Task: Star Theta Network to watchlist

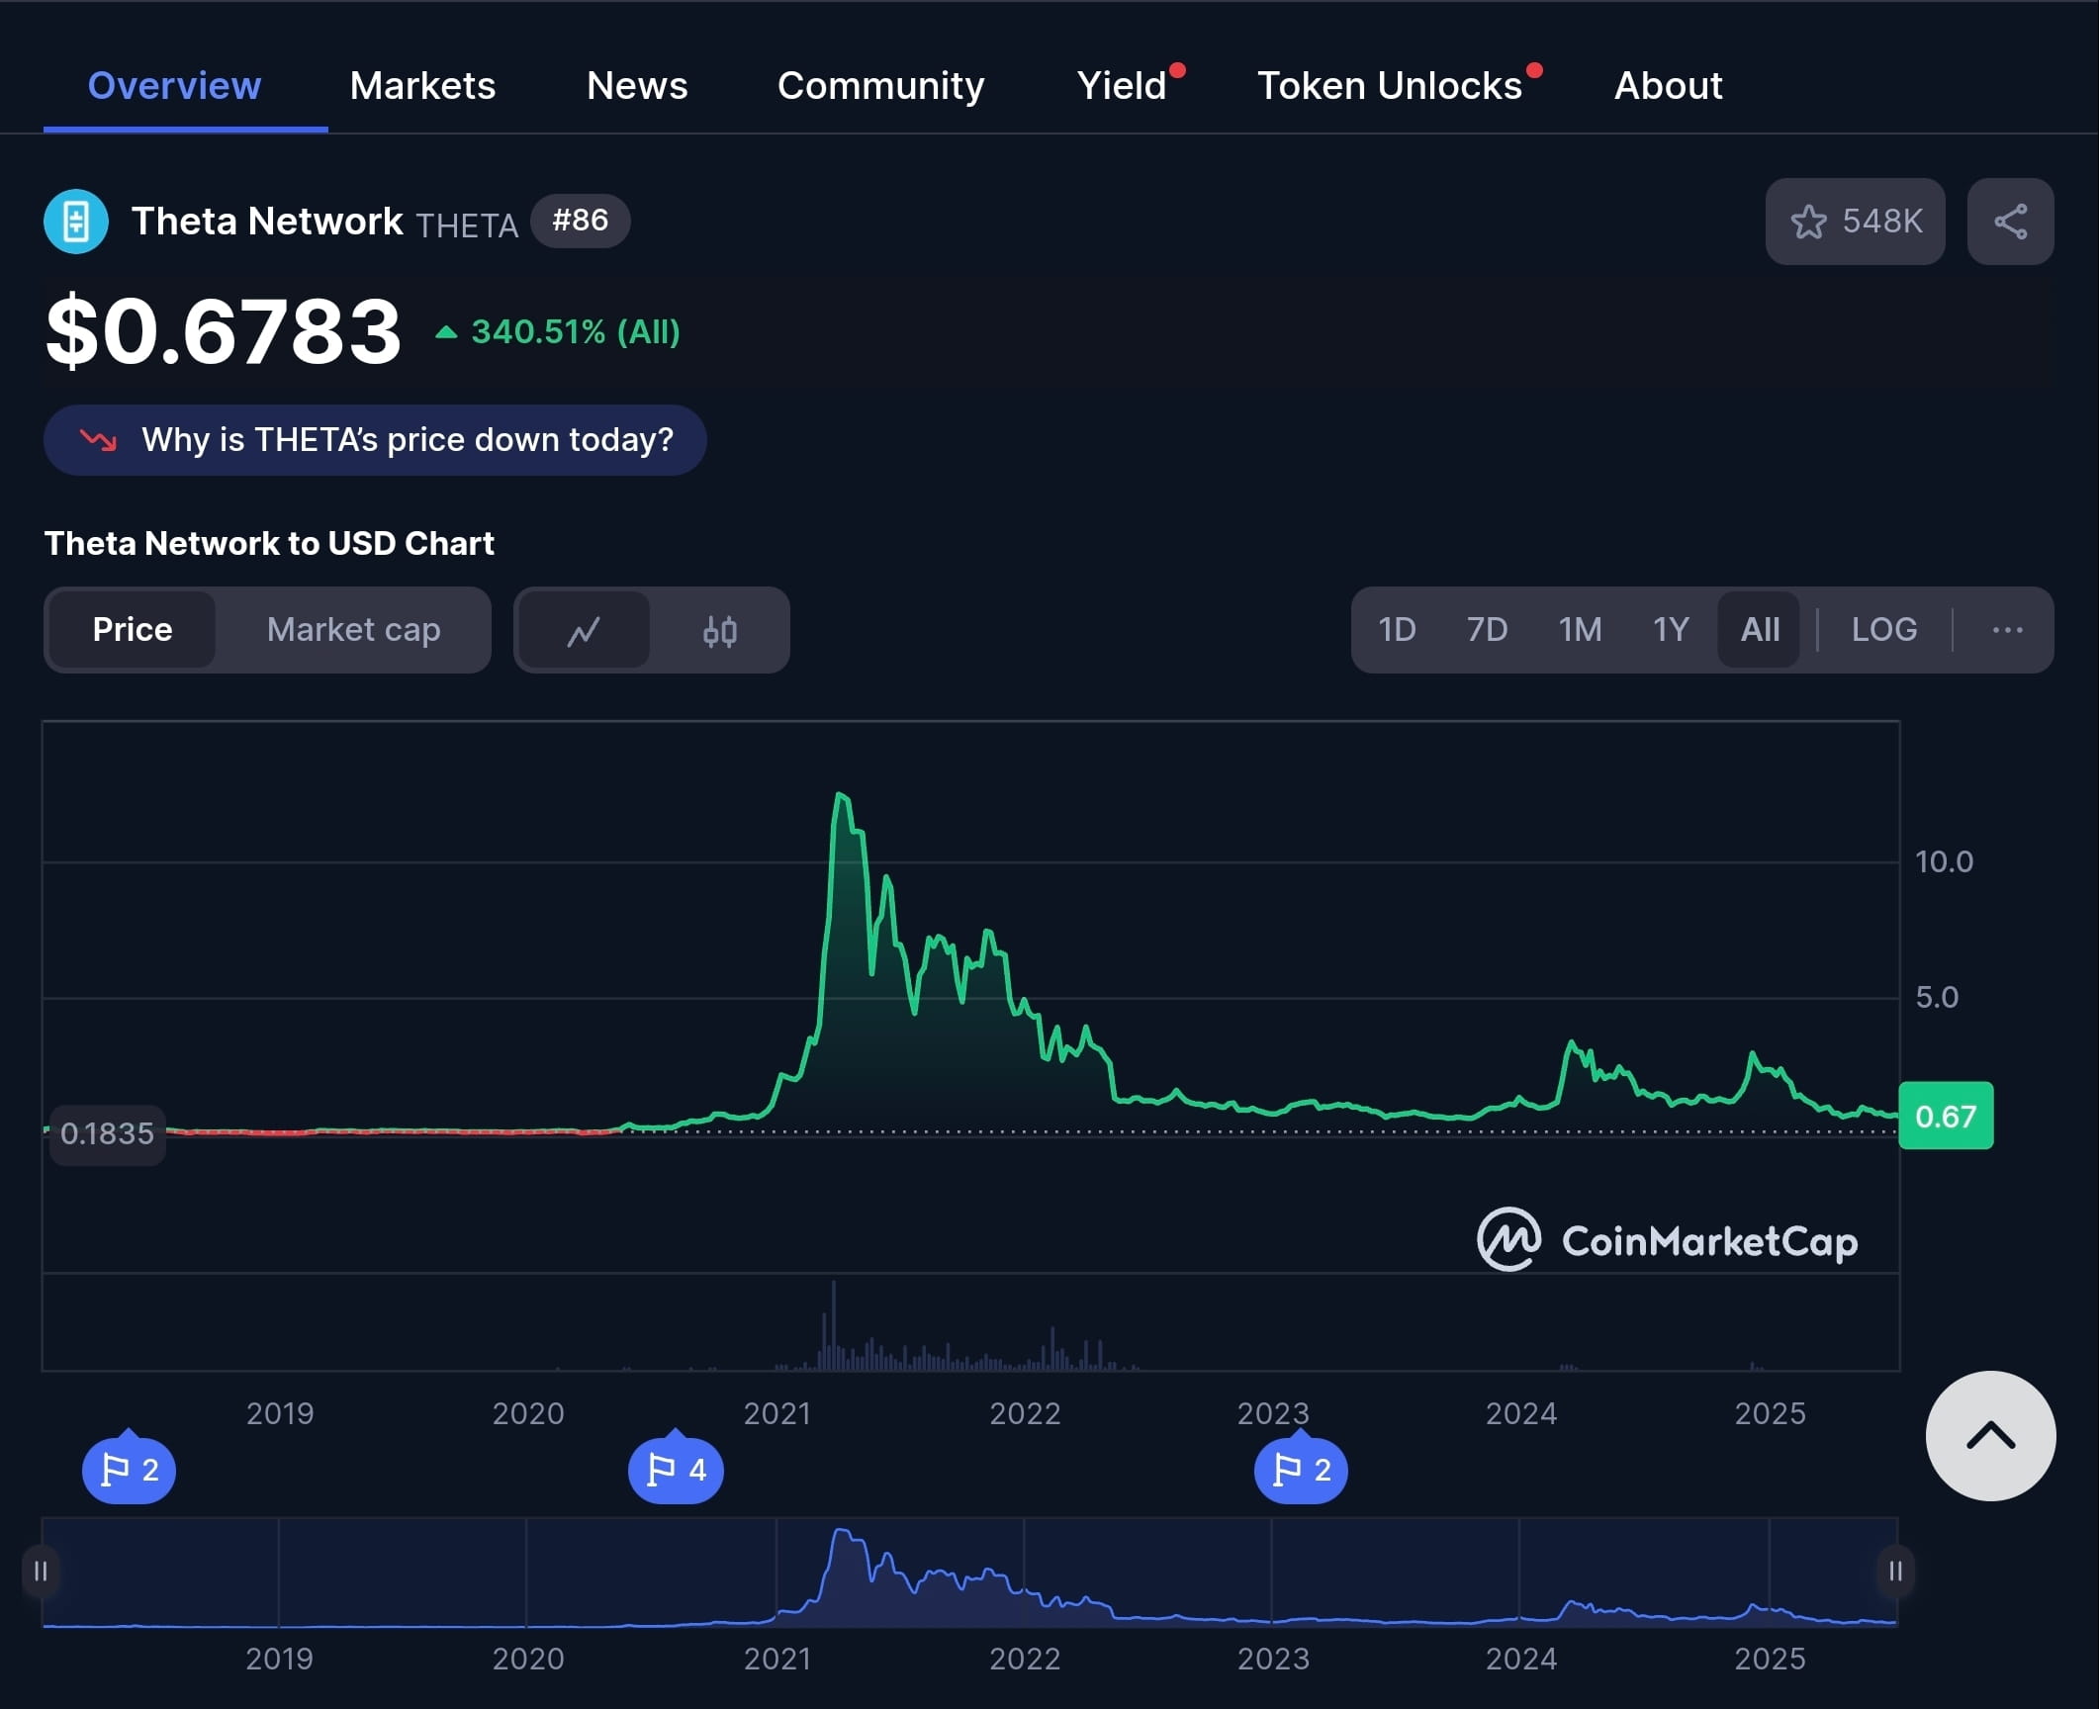Action: coord(1854,222)
